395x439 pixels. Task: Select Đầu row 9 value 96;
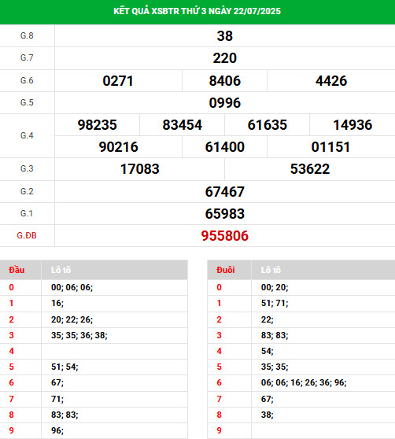(x=57, y=430)
